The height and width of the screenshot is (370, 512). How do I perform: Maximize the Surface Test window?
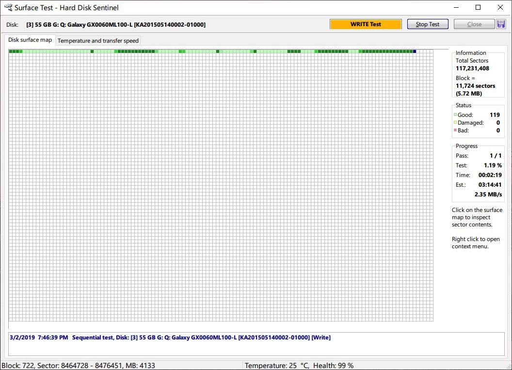click(x=478, y=7)
